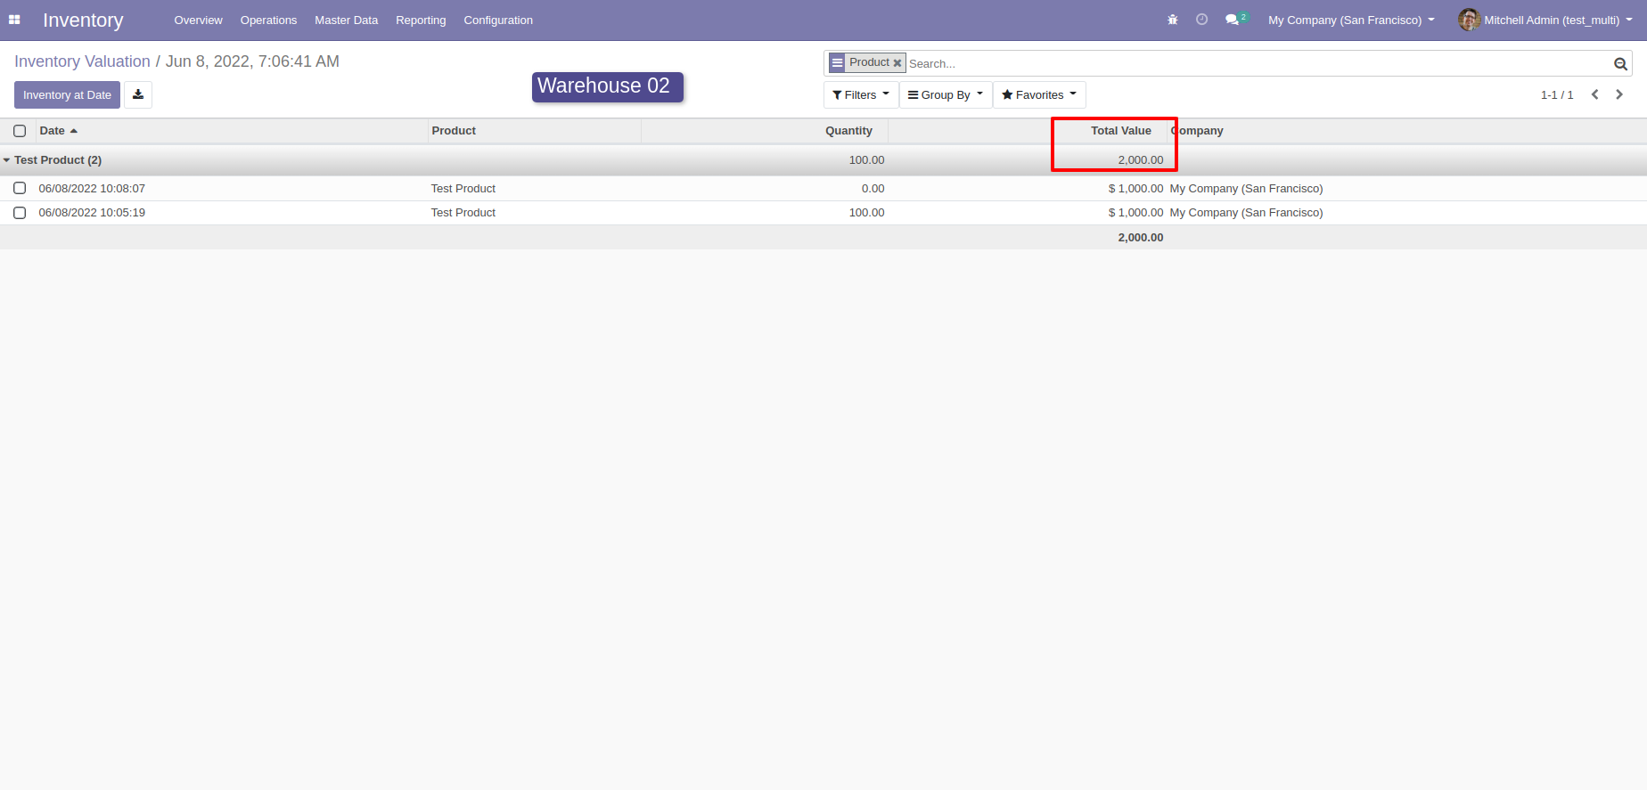
Task: Click the download export icon button
Action: (138, 94)
